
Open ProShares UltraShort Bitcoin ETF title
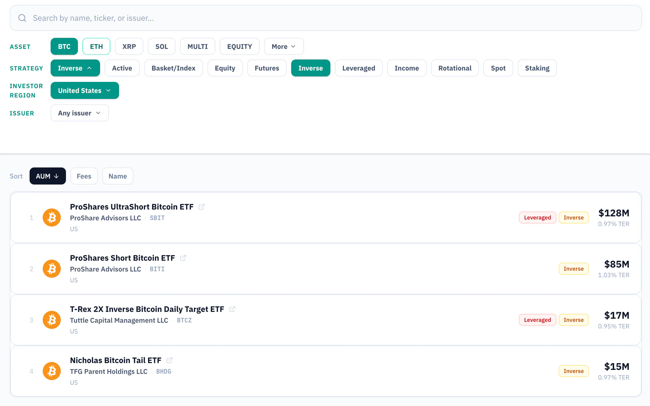tap(132, 207)
